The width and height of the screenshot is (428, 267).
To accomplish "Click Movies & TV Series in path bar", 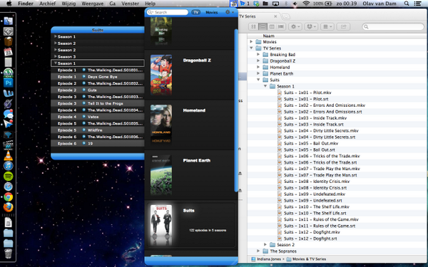I will click(306, 259).
